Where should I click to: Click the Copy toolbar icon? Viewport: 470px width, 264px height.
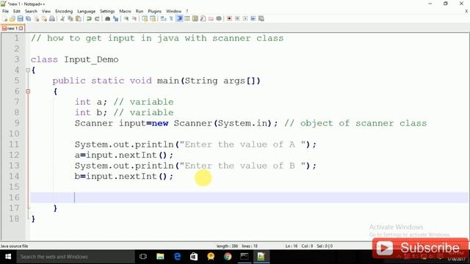(70, 18)
